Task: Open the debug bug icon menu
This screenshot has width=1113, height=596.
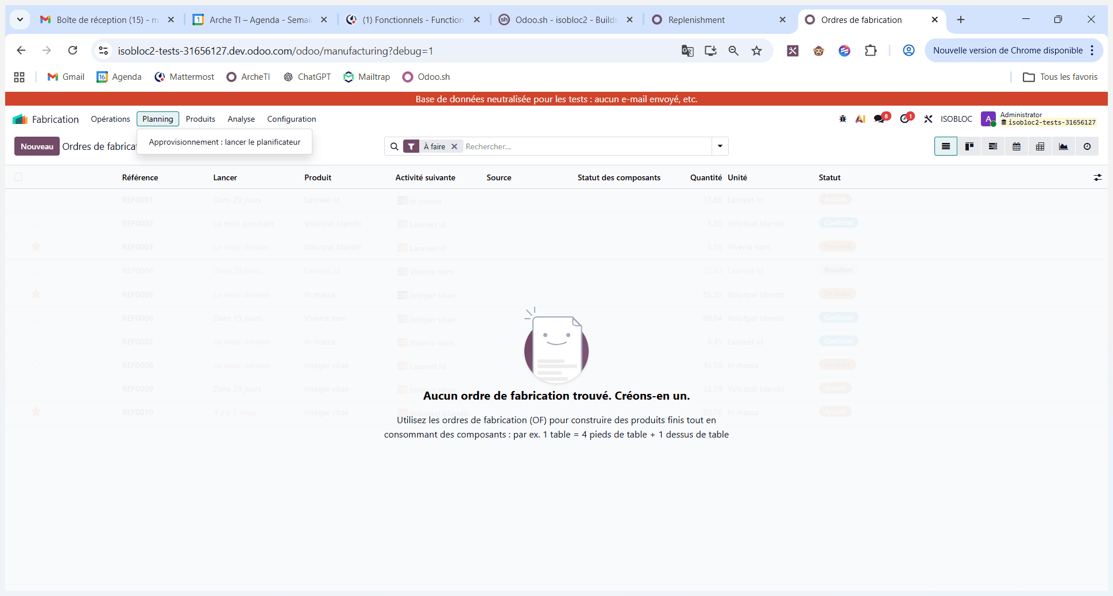Action: [x=843, y=119]
